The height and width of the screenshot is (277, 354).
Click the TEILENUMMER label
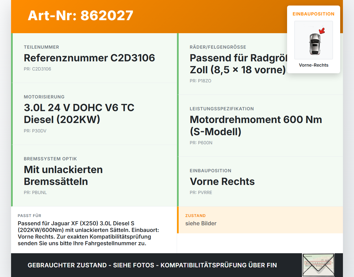tap(41, 47)
